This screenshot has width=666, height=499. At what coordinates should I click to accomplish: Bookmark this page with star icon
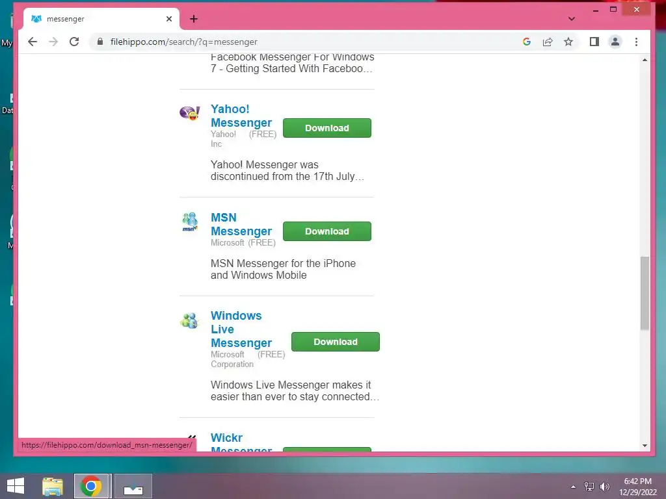coord(568,42)
